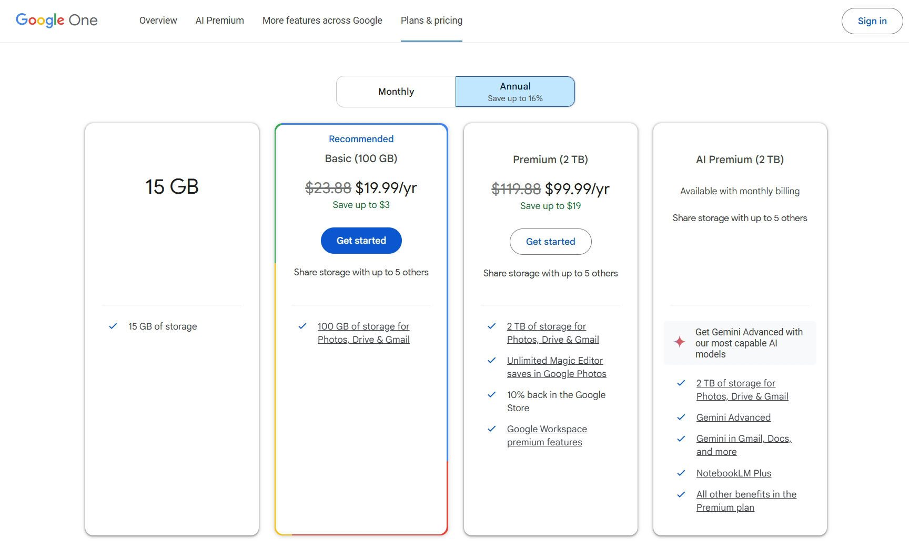The image size is (909, 547).
Task: Click the checkmark next to NotebookLM Plus
Action: tap(681, 473)
